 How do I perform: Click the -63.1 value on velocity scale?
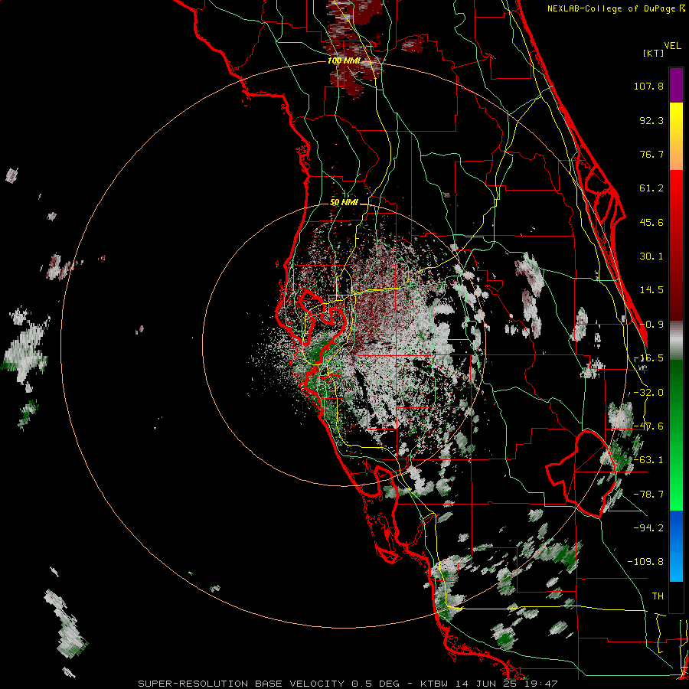click(x=648, y=460)
